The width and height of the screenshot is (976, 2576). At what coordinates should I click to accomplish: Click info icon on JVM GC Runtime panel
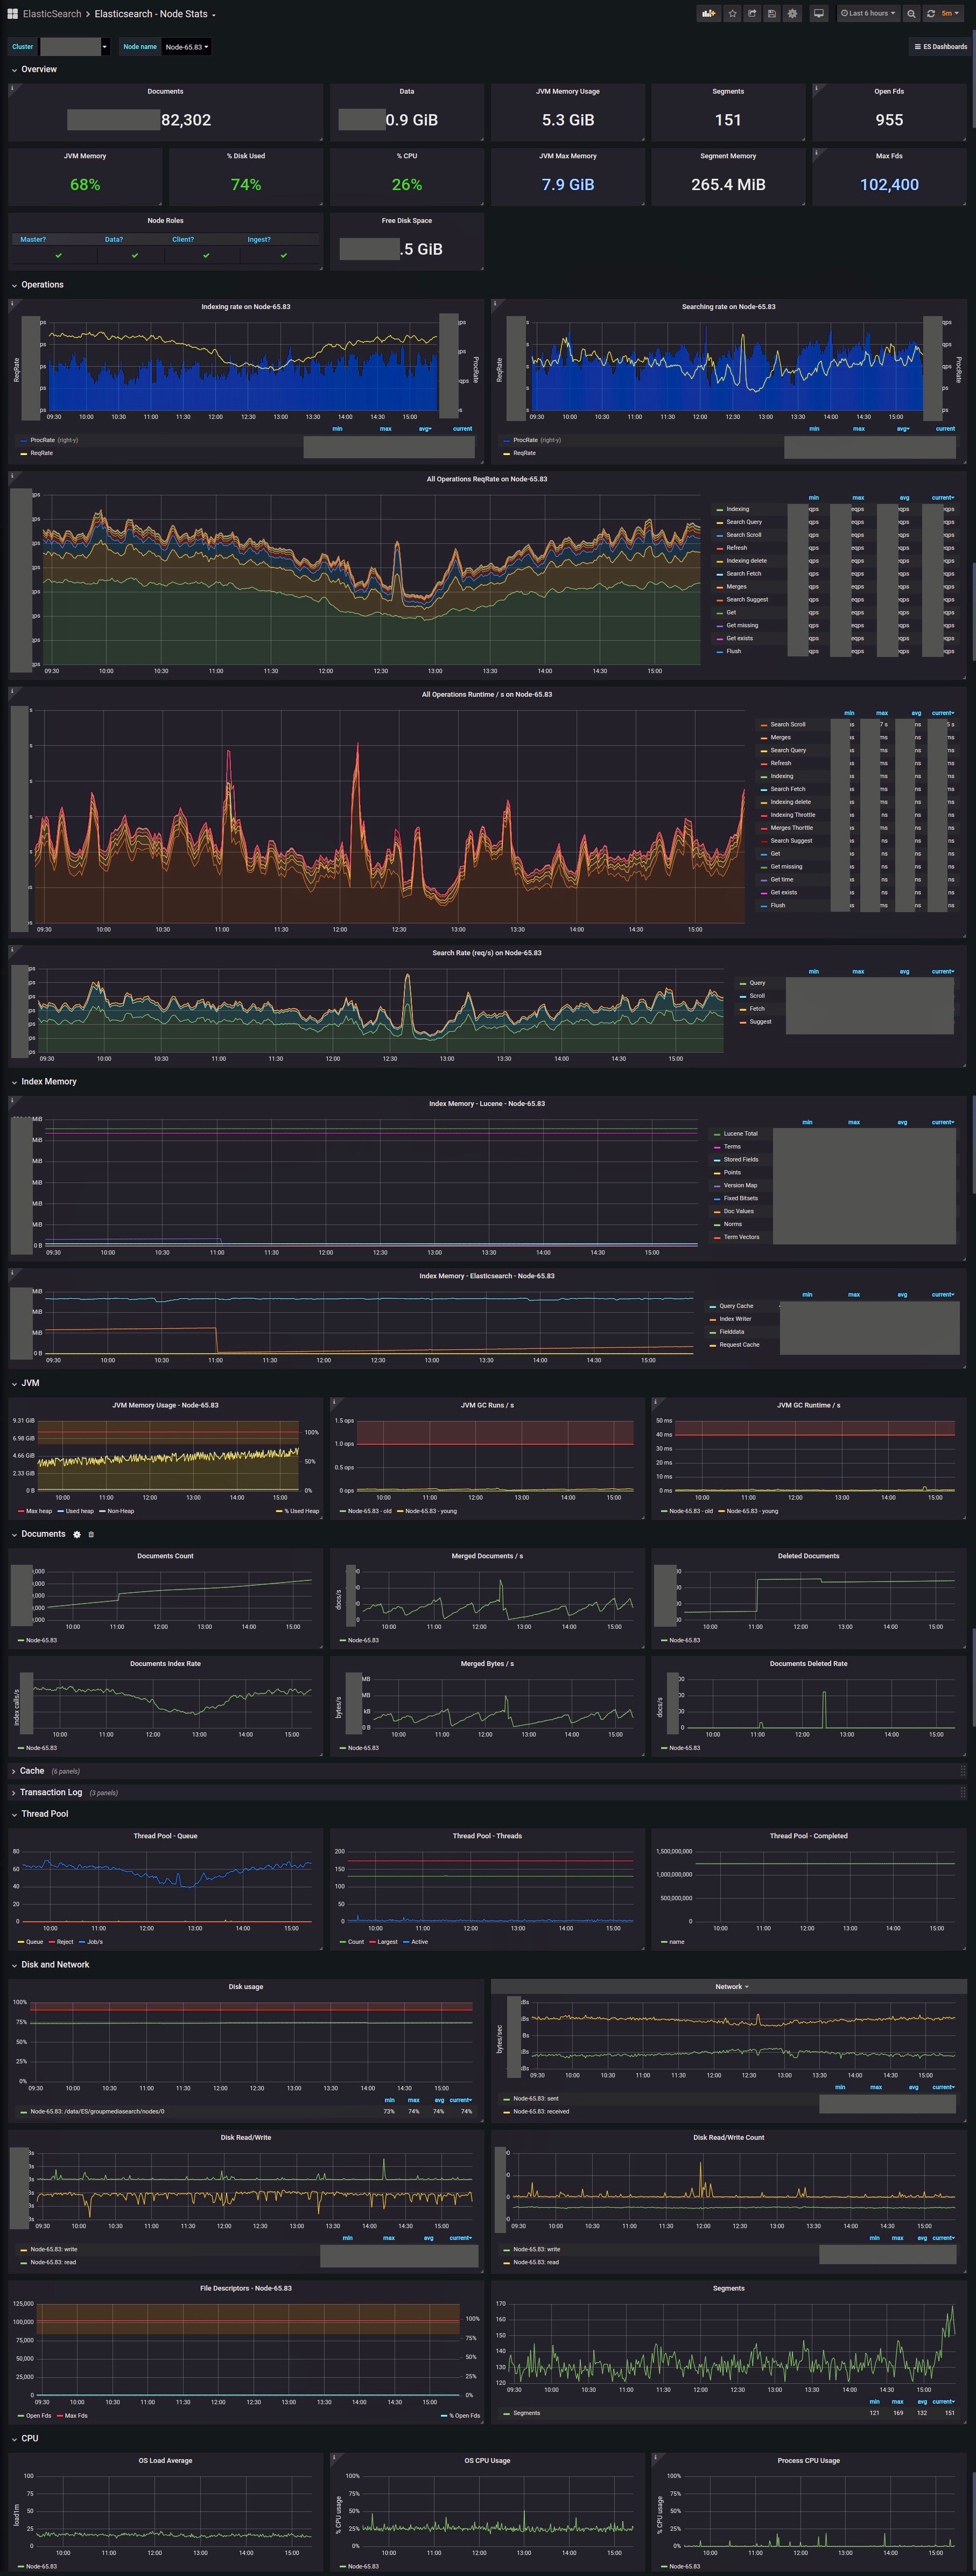click(x=655, y=1402)
